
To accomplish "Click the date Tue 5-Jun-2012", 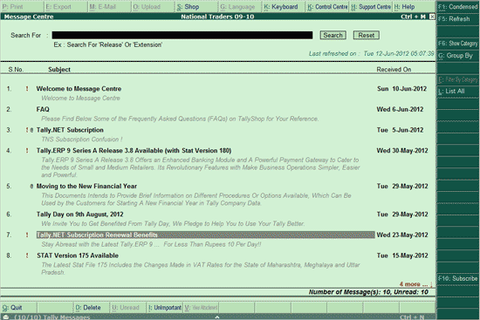I will [400, 130].
